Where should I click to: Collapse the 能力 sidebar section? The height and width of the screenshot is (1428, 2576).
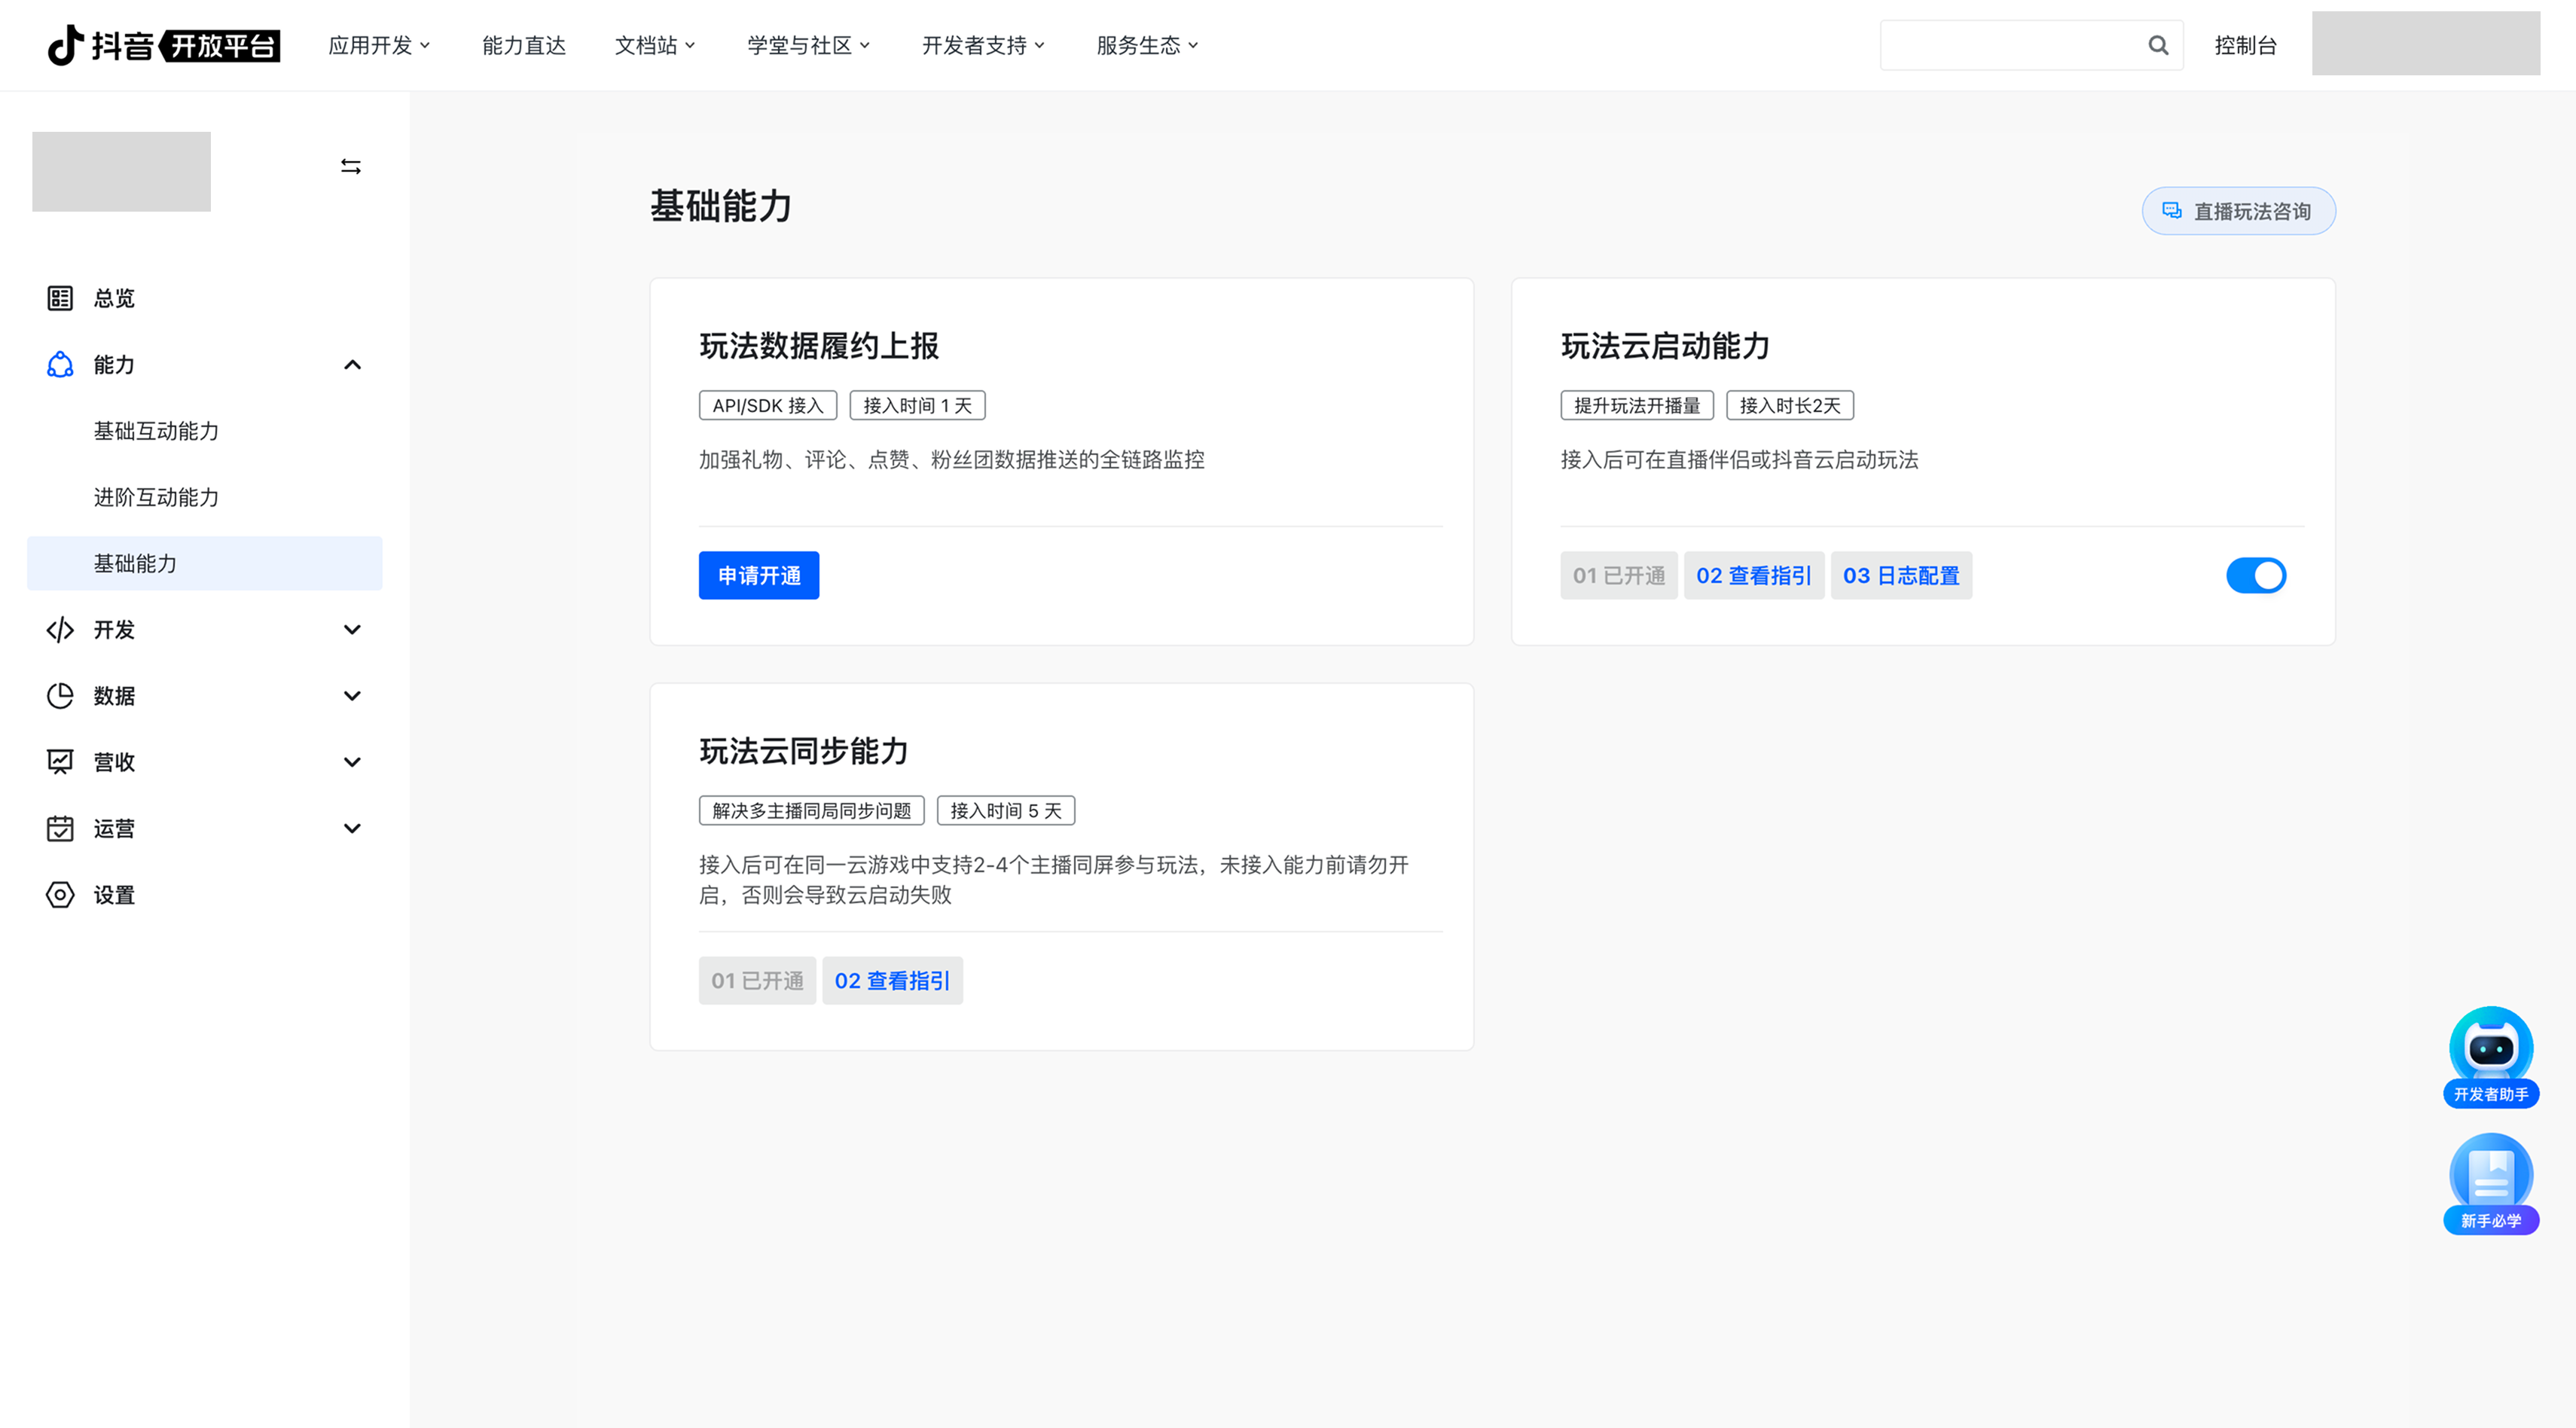coord(352,364)
